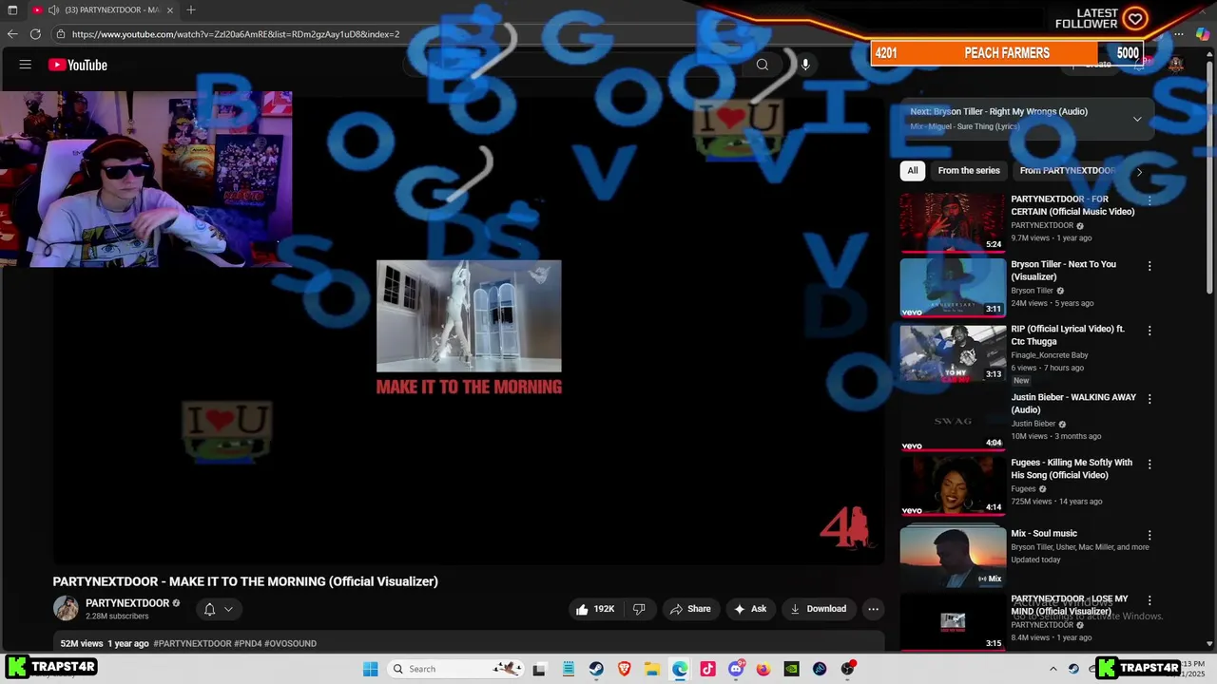Open Brave browser from taskbar
1217x684 pixels.
click(x=625, y=669)
